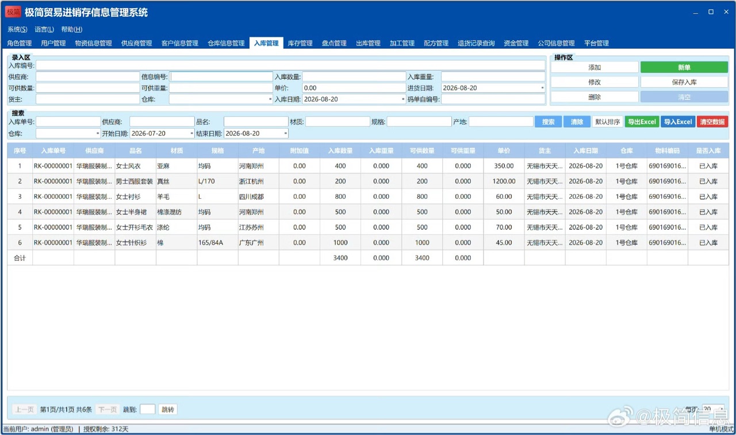Click the 入库编号 input field

click(290, 66)
